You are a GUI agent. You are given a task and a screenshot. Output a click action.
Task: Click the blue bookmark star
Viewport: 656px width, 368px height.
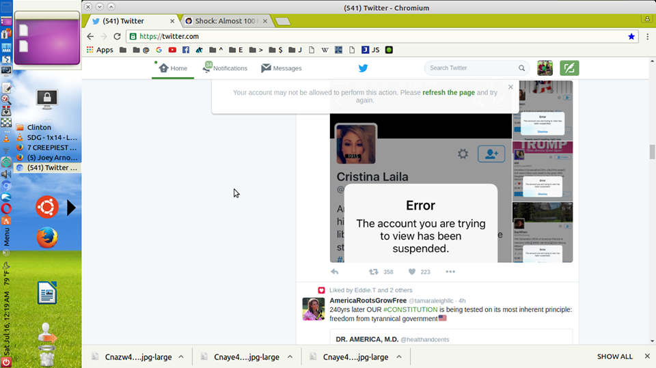(631, 36)
